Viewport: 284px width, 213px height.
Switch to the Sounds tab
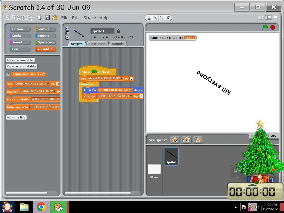coord(118,44)
